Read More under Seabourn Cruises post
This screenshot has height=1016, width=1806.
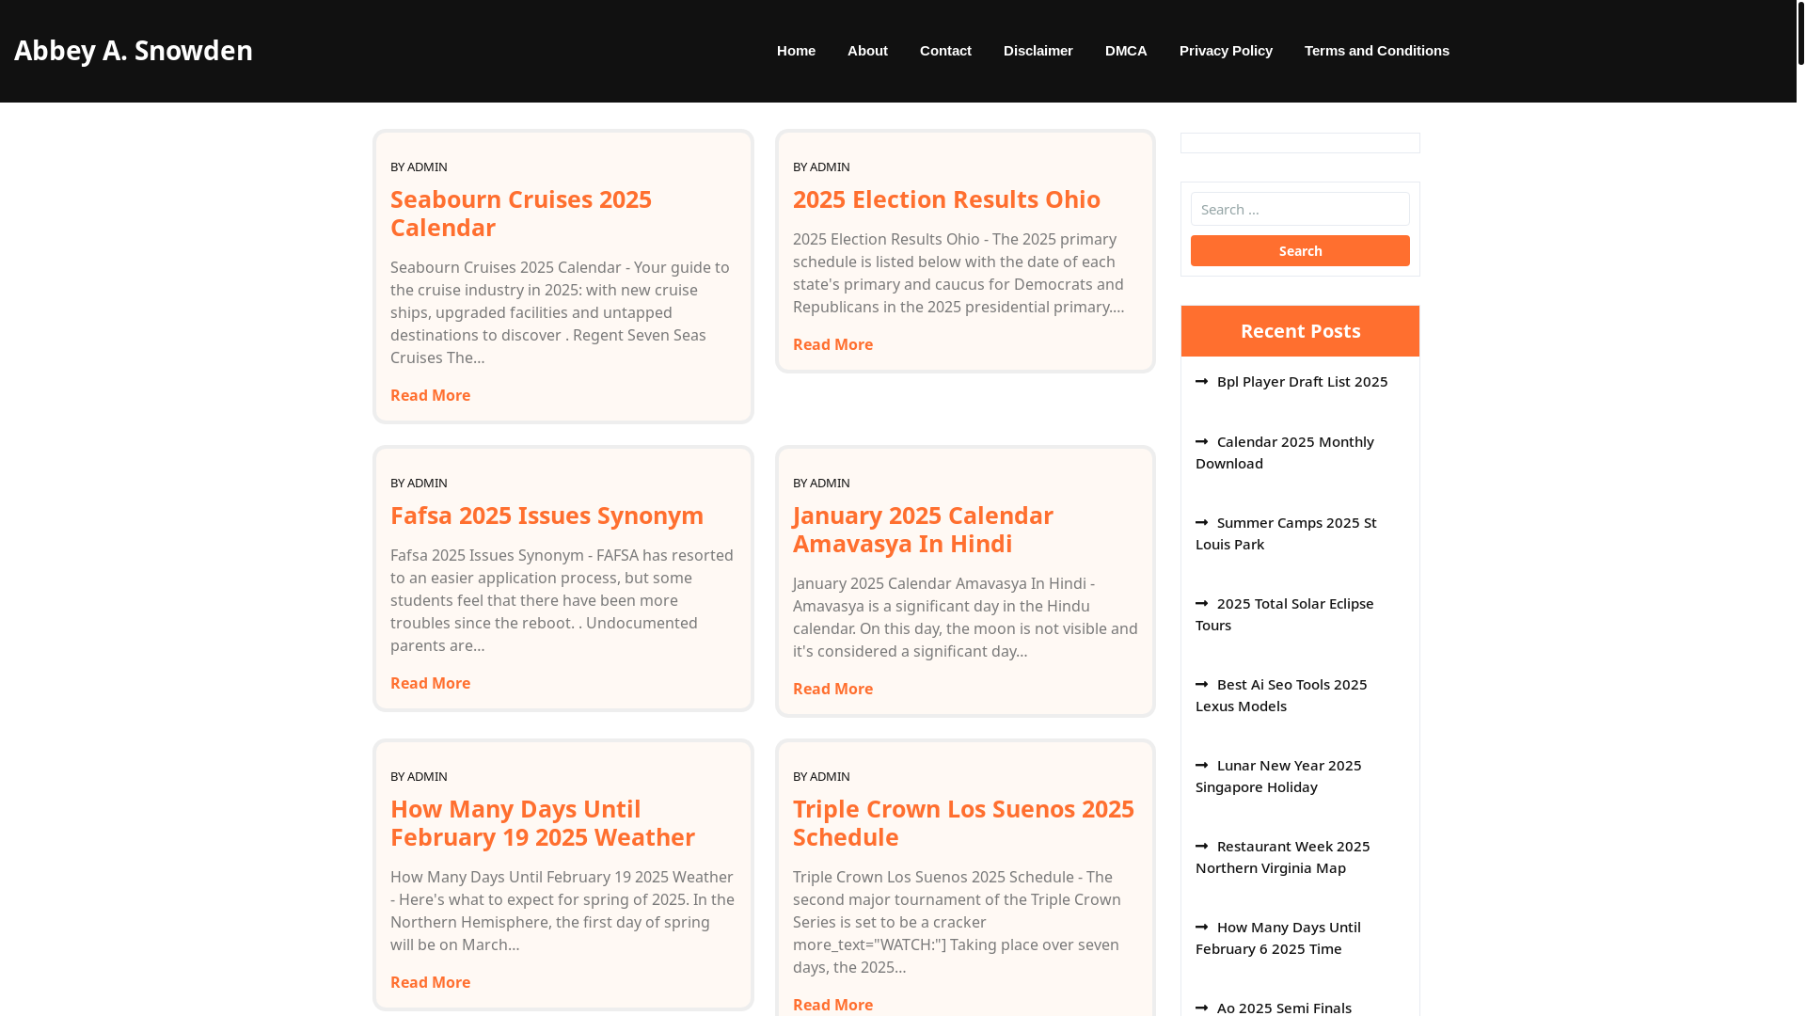pos(430,395)
